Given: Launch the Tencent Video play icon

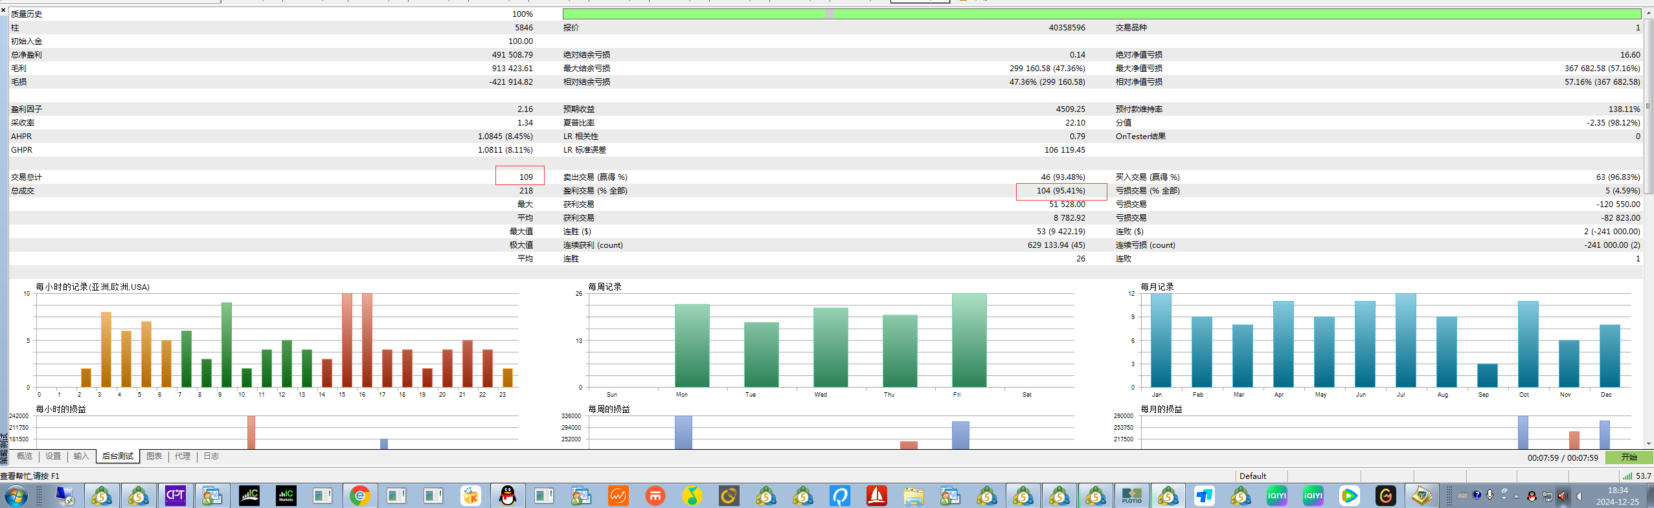Looking at the screenshot, I should (x=1349, y=496).
